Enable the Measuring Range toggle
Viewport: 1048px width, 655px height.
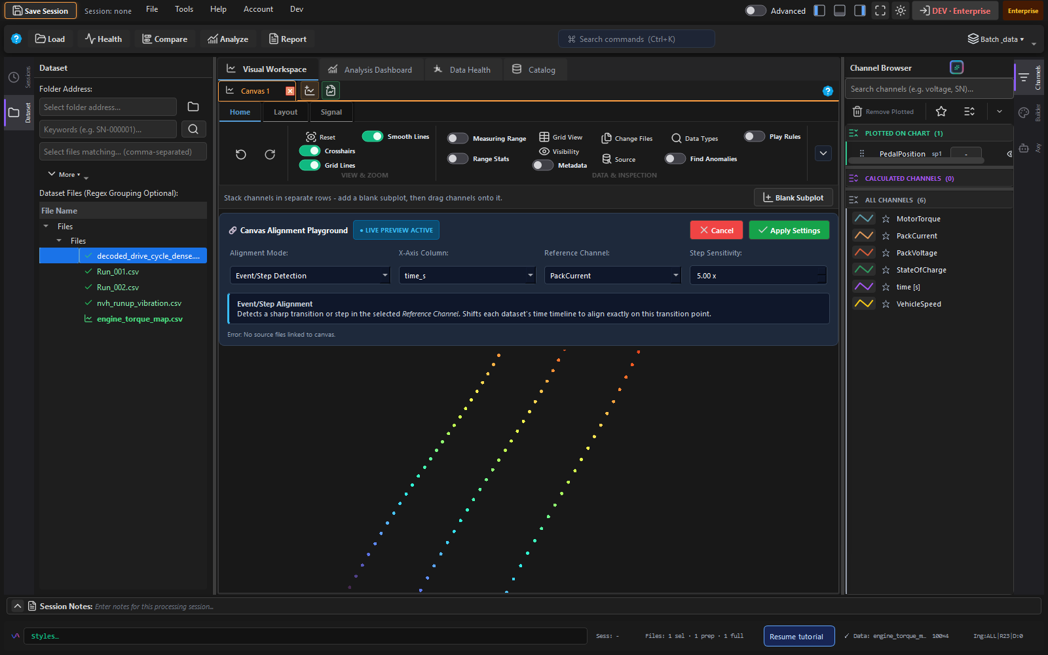tap(458, 138)
